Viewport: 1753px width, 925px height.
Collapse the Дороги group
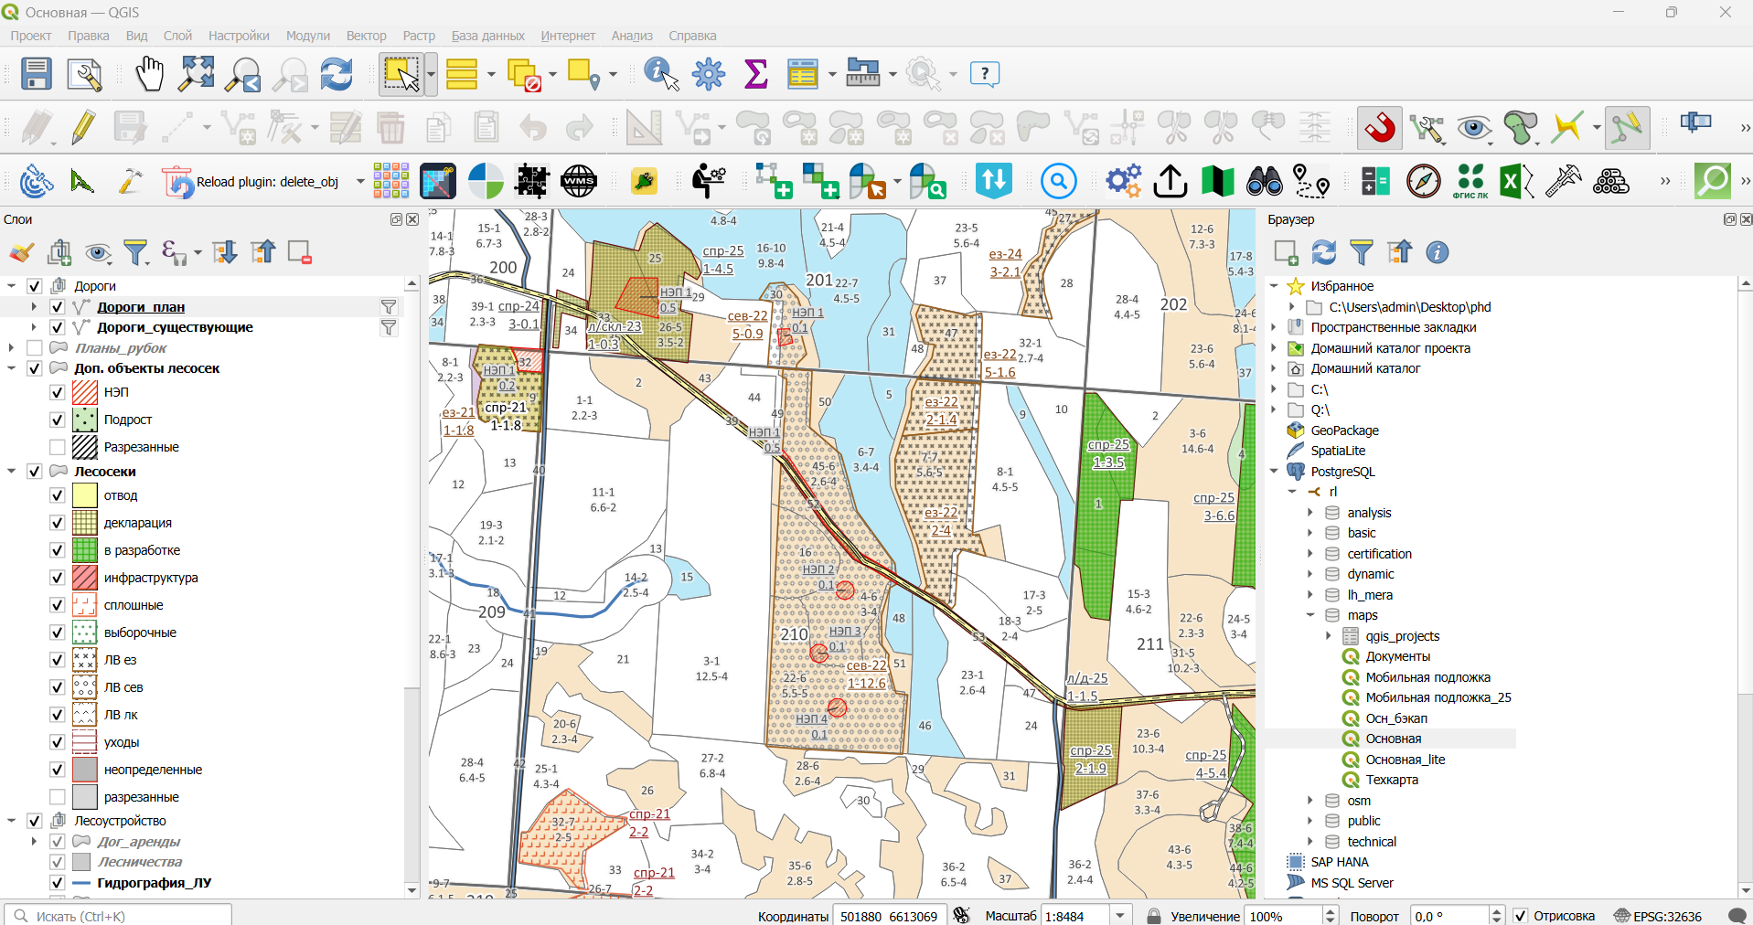pyautogui.click(x=12, y=286)
